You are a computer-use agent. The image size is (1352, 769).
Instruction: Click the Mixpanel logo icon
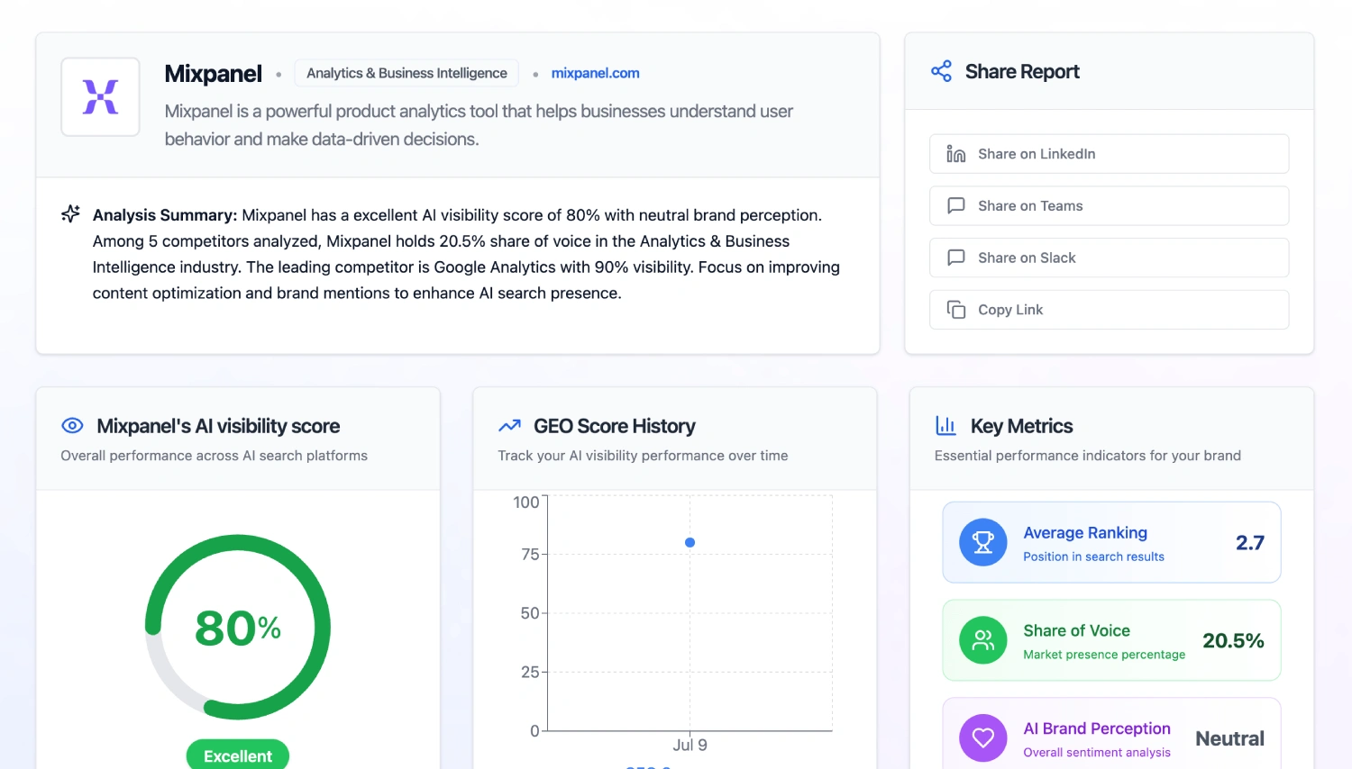100,97
